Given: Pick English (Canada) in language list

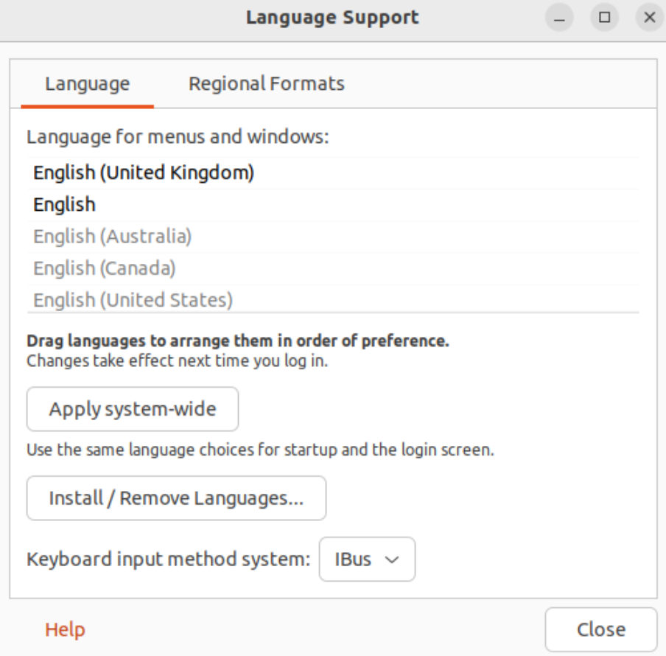Looking at the screenshot, I should click(105, 268).
